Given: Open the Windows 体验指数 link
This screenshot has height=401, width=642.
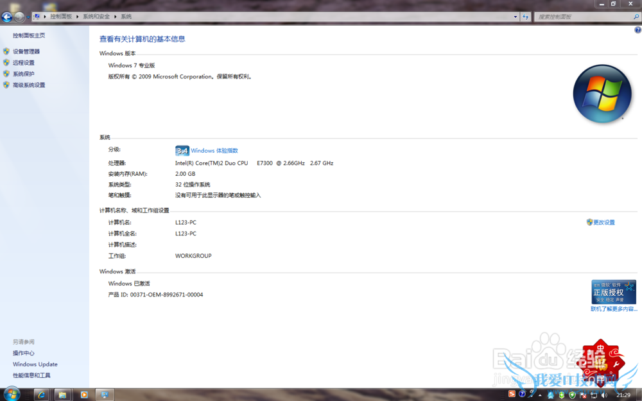Looking at the screenshot, I should pyautogui.click(x=214, y=151).
